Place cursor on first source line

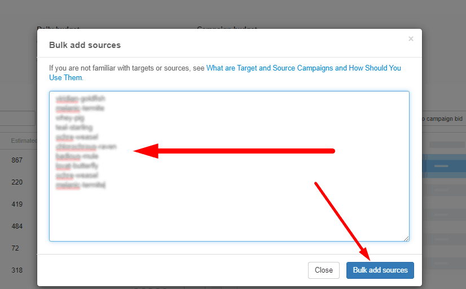(x=80, y=98)
